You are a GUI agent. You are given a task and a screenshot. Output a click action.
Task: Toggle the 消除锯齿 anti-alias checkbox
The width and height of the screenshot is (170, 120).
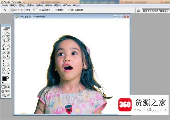point(40,10)
